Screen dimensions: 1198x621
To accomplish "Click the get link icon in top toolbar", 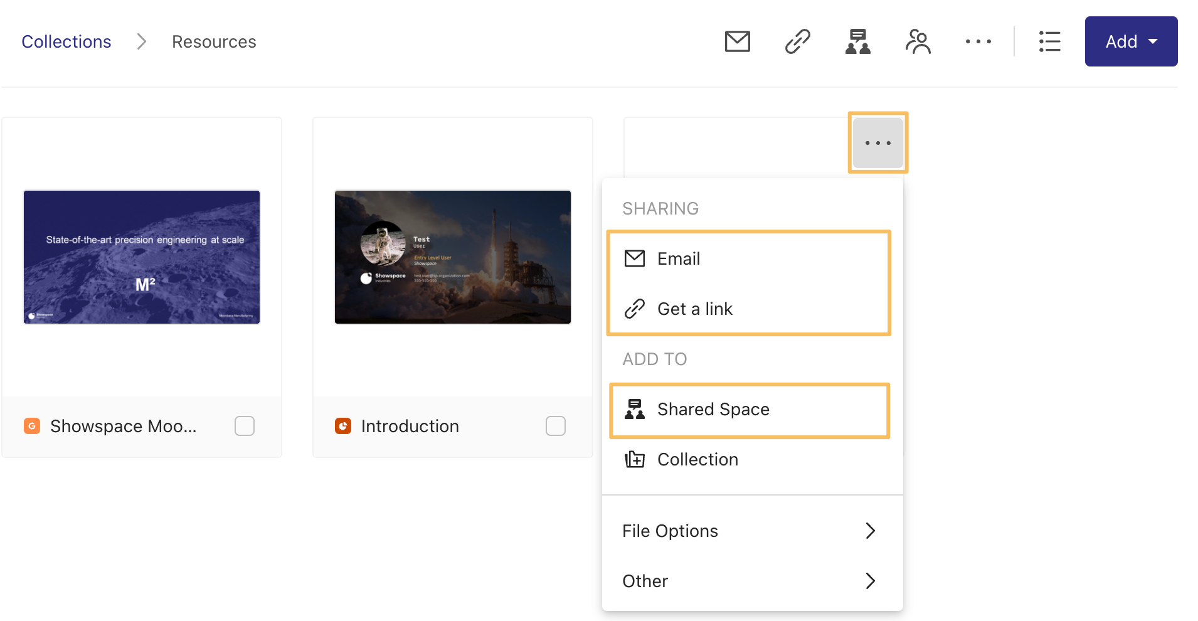I will pyautogui.click(x=797, y=42).
